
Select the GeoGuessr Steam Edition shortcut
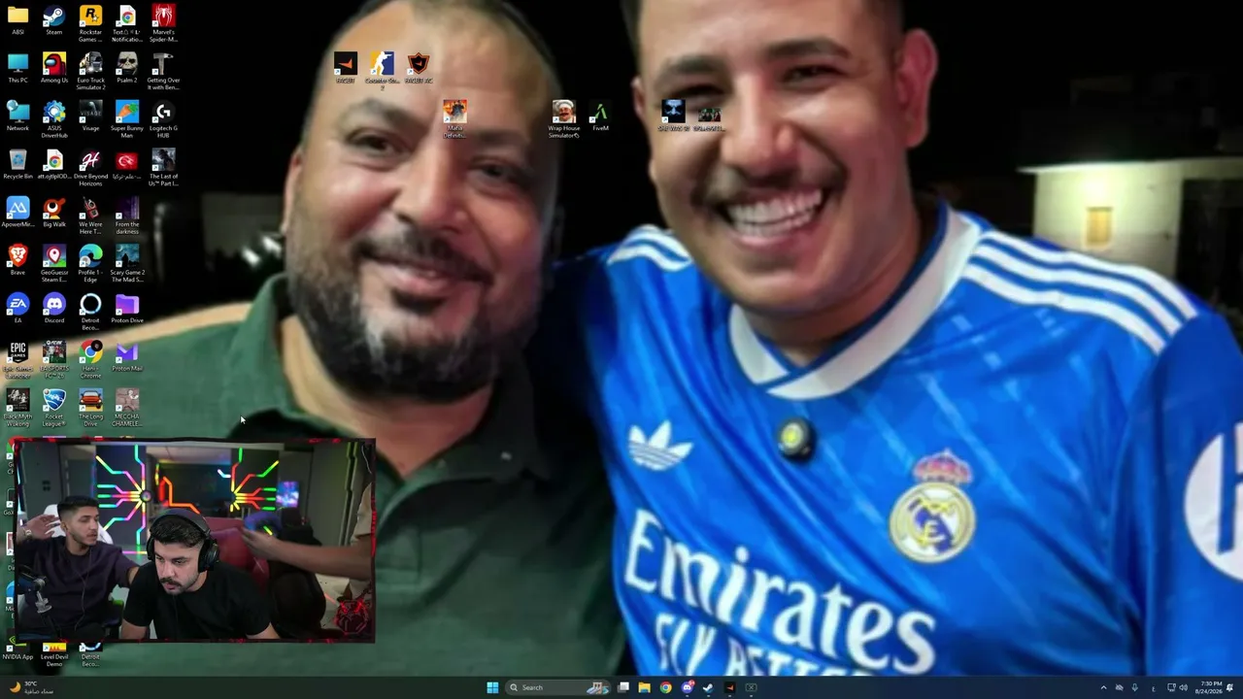point(54,263)
